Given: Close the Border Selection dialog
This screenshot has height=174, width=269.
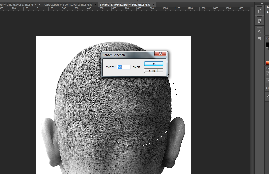Looking at the screenshot, I should click(160, 54).
